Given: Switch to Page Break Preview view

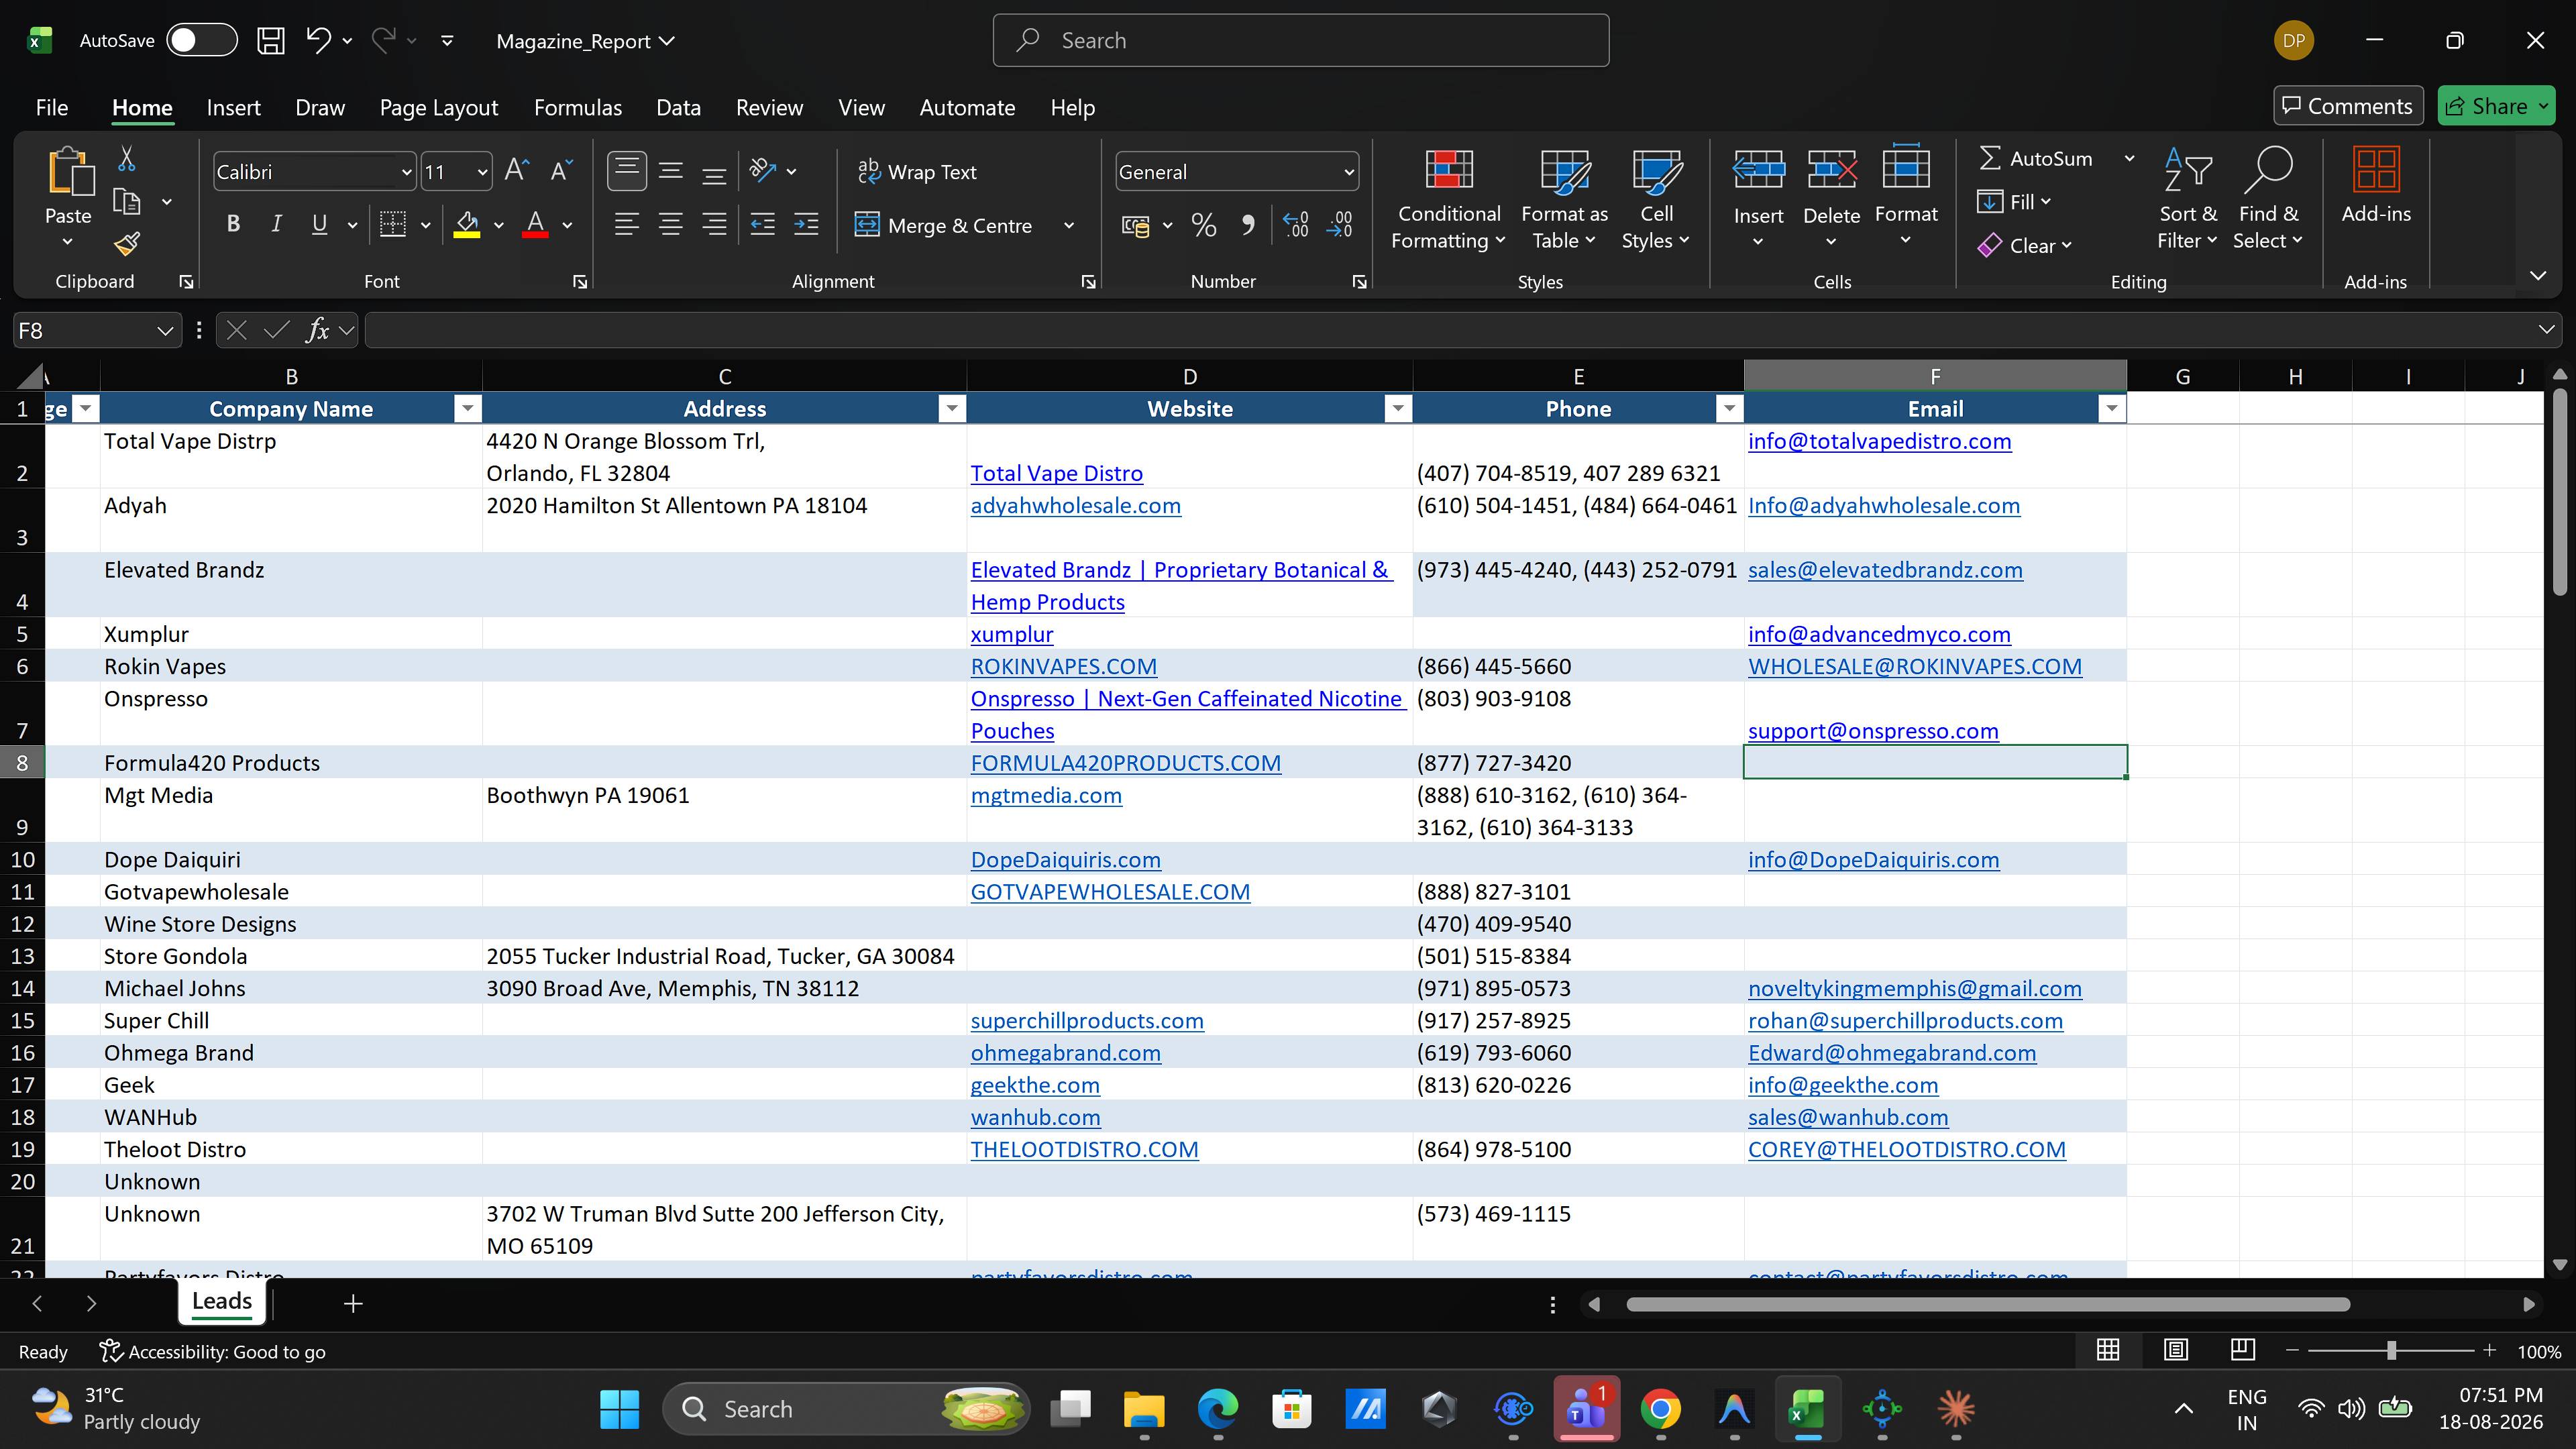Looking at the screenshot, I should (2242, 1350).
